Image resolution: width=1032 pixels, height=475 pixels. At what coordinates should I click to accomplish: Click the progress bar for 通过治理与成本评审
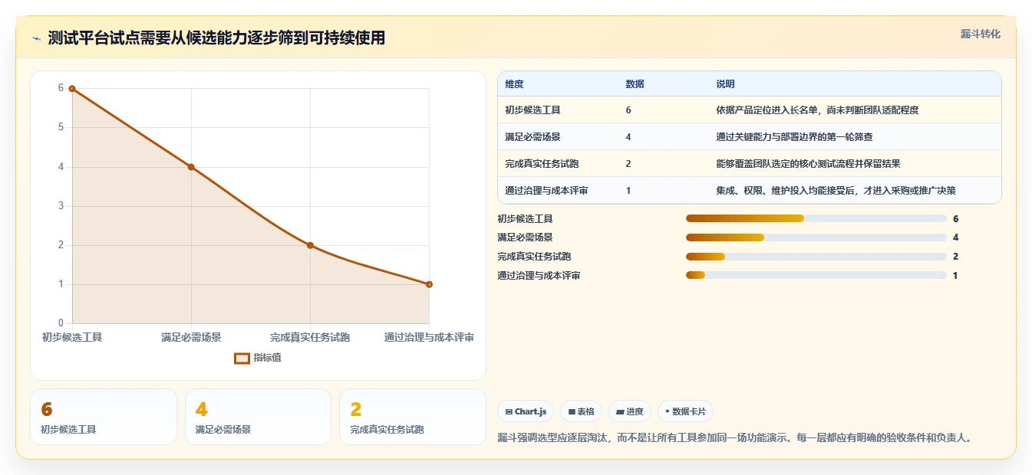pos(816,275)
